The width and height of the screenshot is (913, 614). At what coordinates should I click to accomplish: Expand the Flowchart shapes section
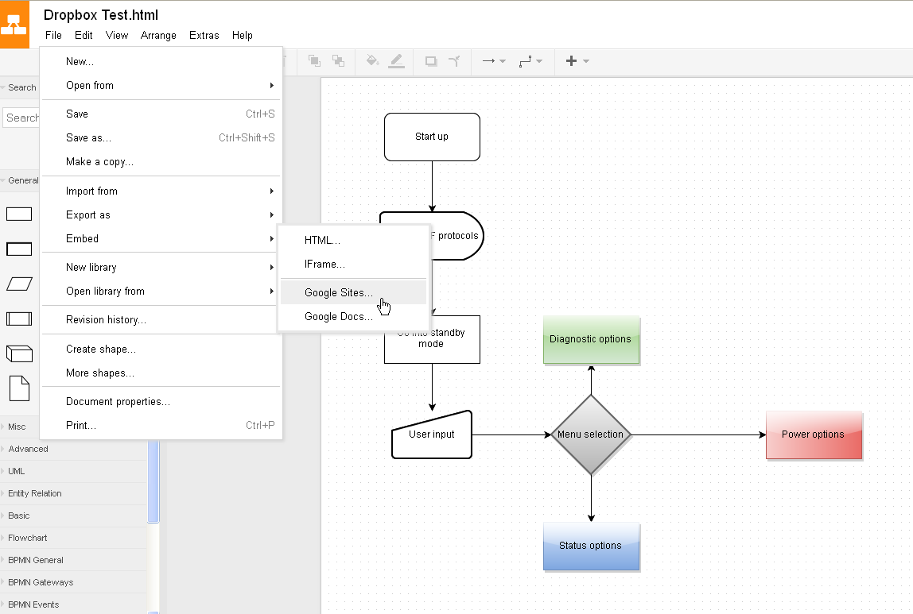click(x=73, y=538)
